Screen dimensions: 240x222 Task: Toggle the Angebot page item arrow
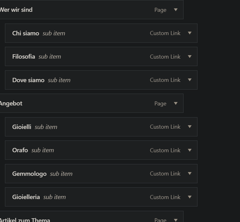point(176,103)
